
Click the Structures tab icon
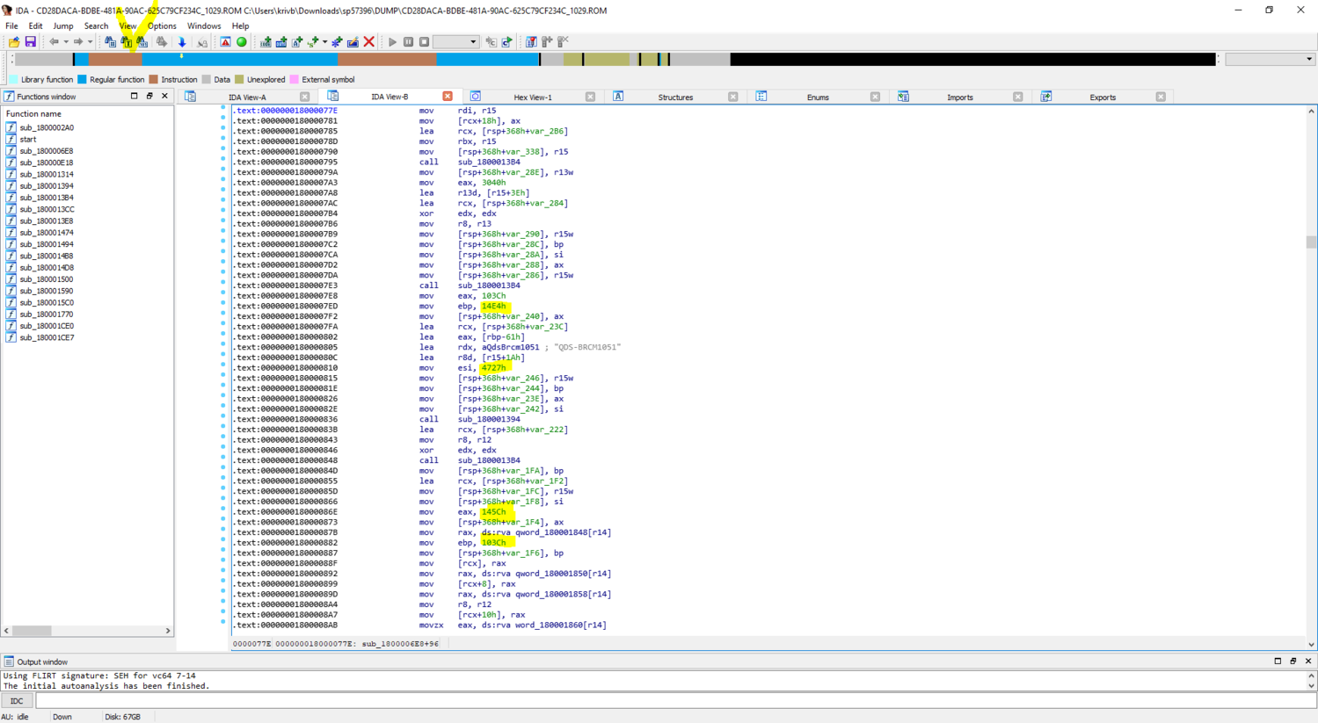(618, 97)
